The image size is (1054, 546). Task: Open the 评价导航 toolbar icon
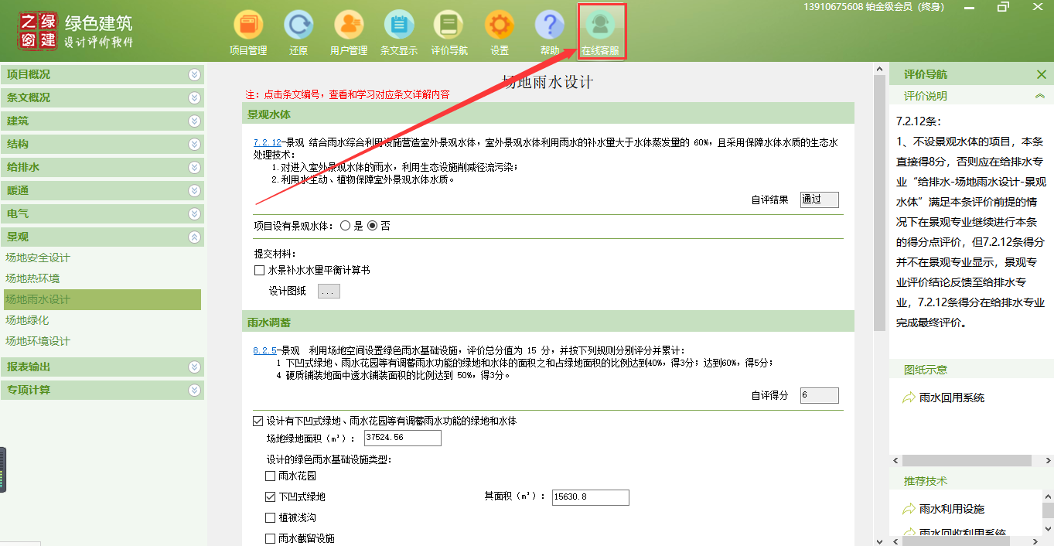pos(449,26)
